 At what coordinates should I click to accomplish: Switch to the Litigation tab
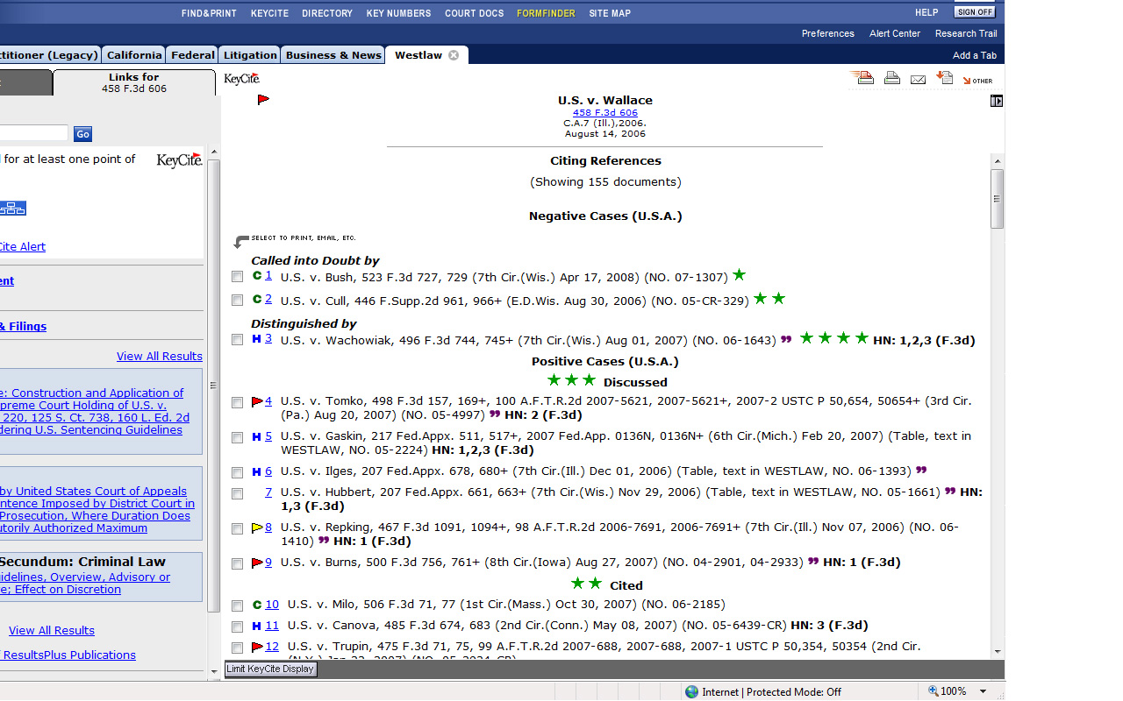(x=250, y=55)
